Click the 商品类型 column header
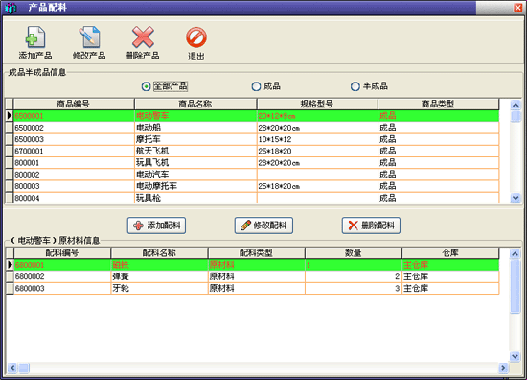 pyautogui.click(x=438, y=104)
